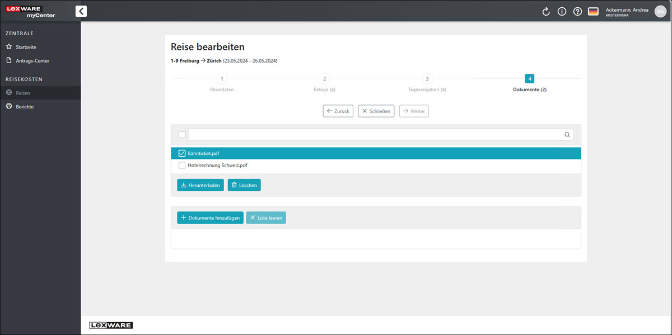Open help via question mark icon
Screen dimensions: 672x335
point(577,12)
